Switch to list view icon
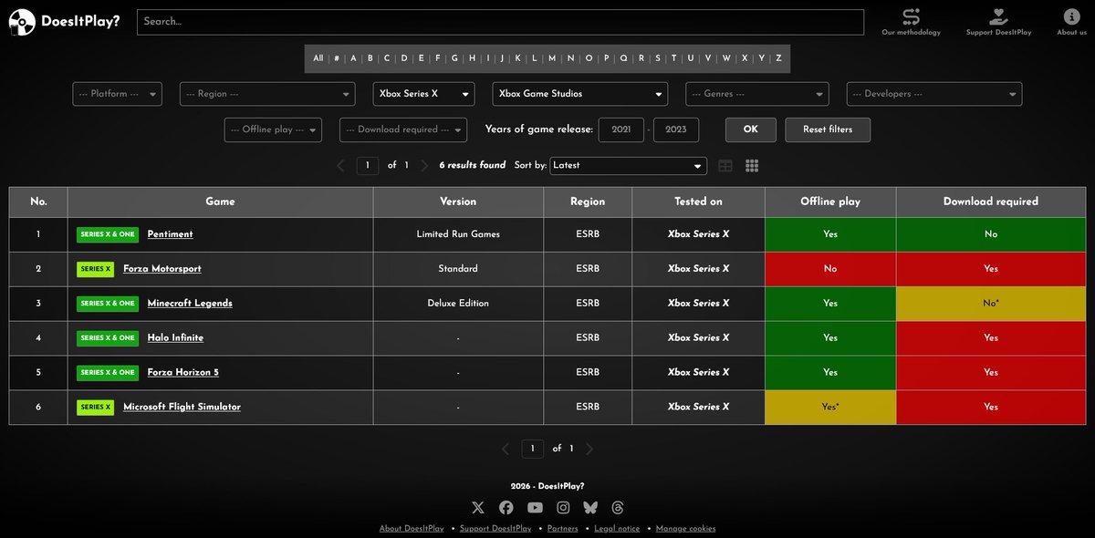The image size is (1095, 538). click(x=725, y=166)
